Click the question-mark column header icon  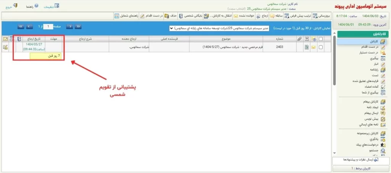coord(307,38)
